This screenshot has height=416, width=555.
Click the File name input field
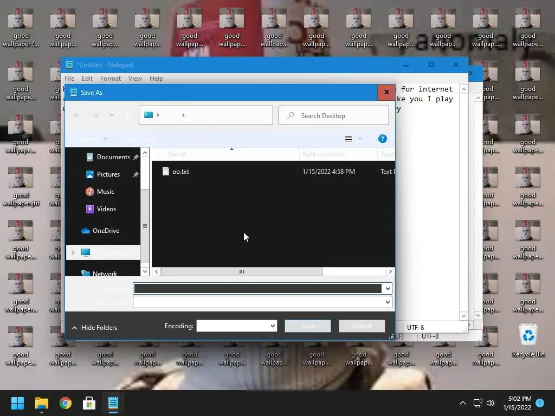pos(257,288)
